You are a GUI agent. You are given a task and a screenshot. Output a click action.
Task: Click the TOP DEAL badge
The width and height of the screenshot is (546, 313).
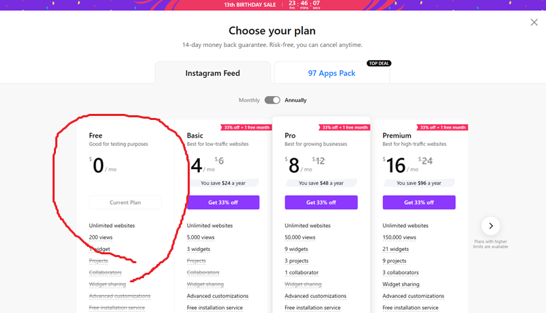pyautogui.click(x=379, y=63)
